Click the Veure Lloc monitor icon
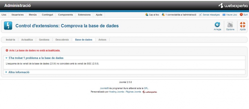249x109 pixels. pyautogui.click(x=224, y=15)
